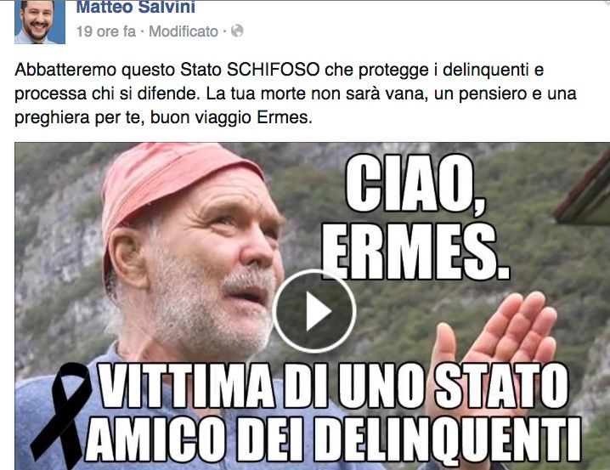The width and height of the screenshot is (610, 470).
Task: Open the '19 ore fa' timestamp link
Action: 106,31
